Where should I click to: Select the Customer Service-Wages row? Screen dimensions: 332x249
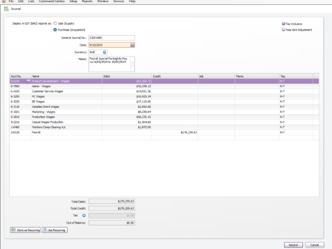pyautogui.click(x=164, y=91)
